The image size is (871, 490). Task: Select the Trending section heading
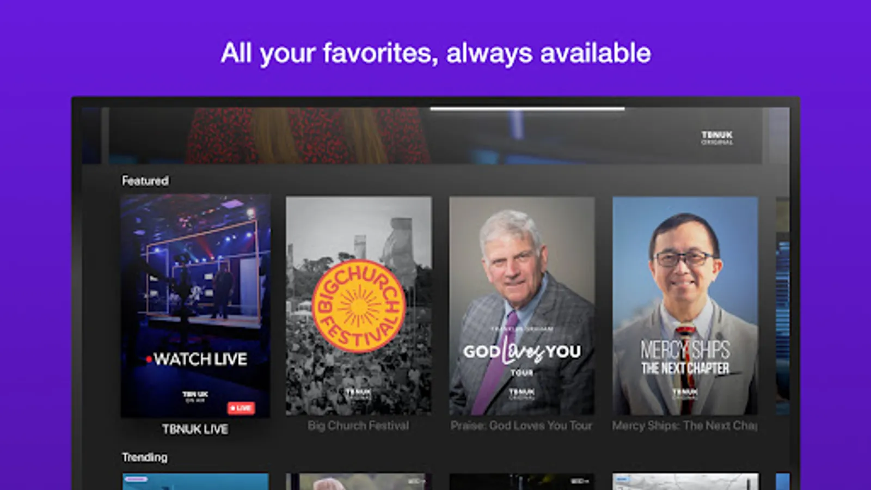point(144,457)
